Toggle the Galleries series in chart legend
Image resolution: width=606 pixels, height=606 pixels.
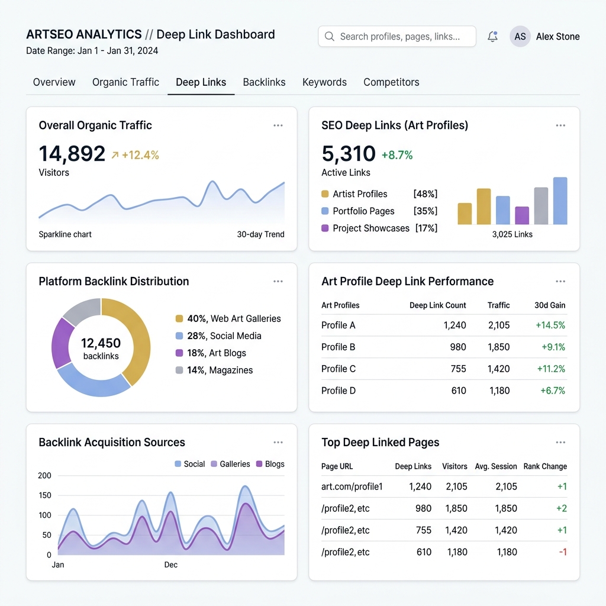[x=230, y=464]
